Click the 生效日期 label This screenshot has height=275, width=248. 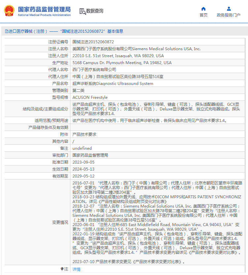60,169
